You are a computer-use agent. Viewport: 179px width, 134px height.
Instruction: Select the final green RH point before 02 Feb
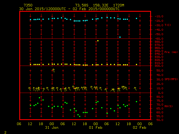click(136, 102)
